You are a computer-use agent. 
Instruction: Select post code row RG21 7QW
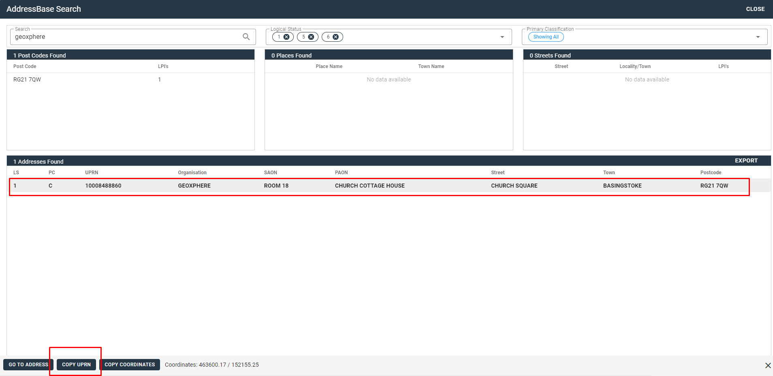pyautogui.click(x=130, y=79)
